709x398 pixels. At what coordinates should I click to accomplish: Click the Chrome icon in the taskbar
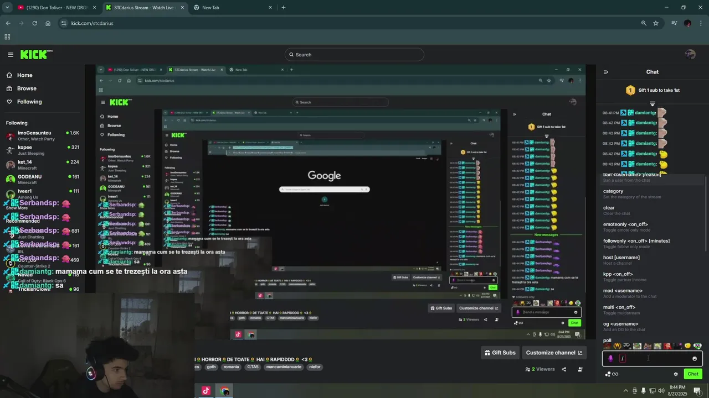pos(224,391)
